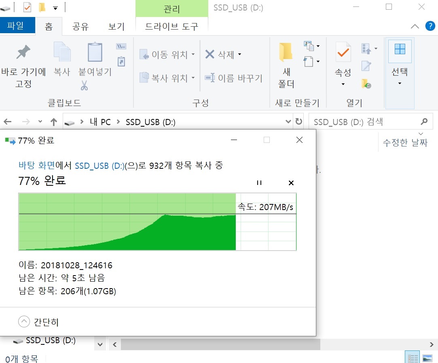Click the Properties quick access checkmark icon
Viewport: 438px width, 363px height.
pyautogui.click(x=27, y=7)
